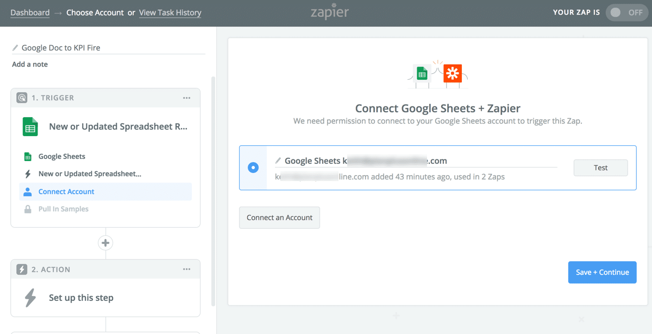The height and width of the screenshot is (334, 652).
Task: Click small Google Sheets icon in step list
Action: coord(28,157)
